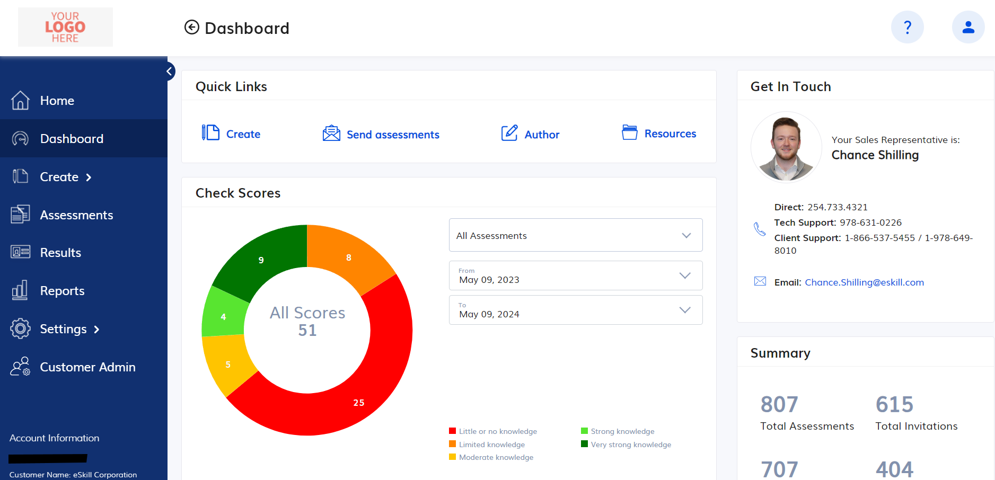
Task: Click the Settings gear icon in sidebar
Action: click(20, 329)
